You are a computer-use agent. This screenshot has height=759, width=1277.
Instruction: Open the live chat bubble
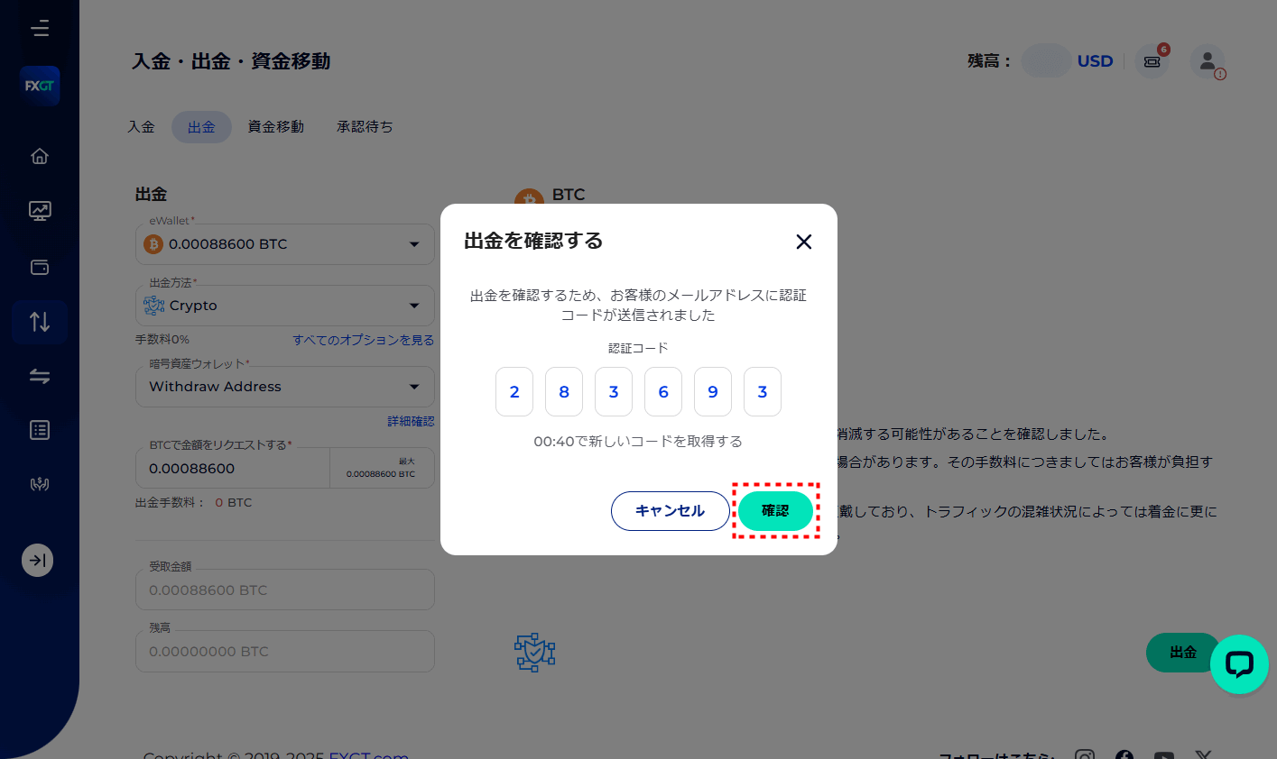click(1239, 664)
